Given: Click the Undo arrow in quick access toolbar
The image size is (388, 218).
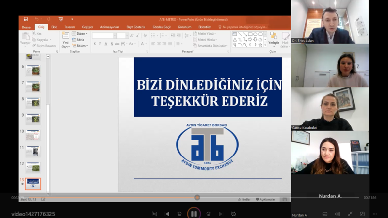Looking at the screenshot, I should point(37,19).
